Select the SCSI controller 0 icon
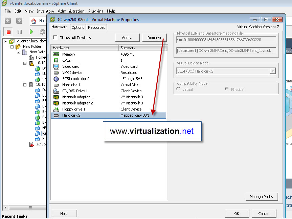The width and height of the screenshot is (292, 219). (56, 79)
